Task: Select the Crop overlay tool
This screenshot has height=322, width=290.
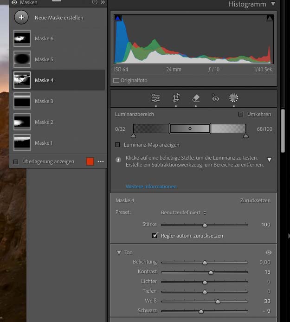Action: point(176,98)
